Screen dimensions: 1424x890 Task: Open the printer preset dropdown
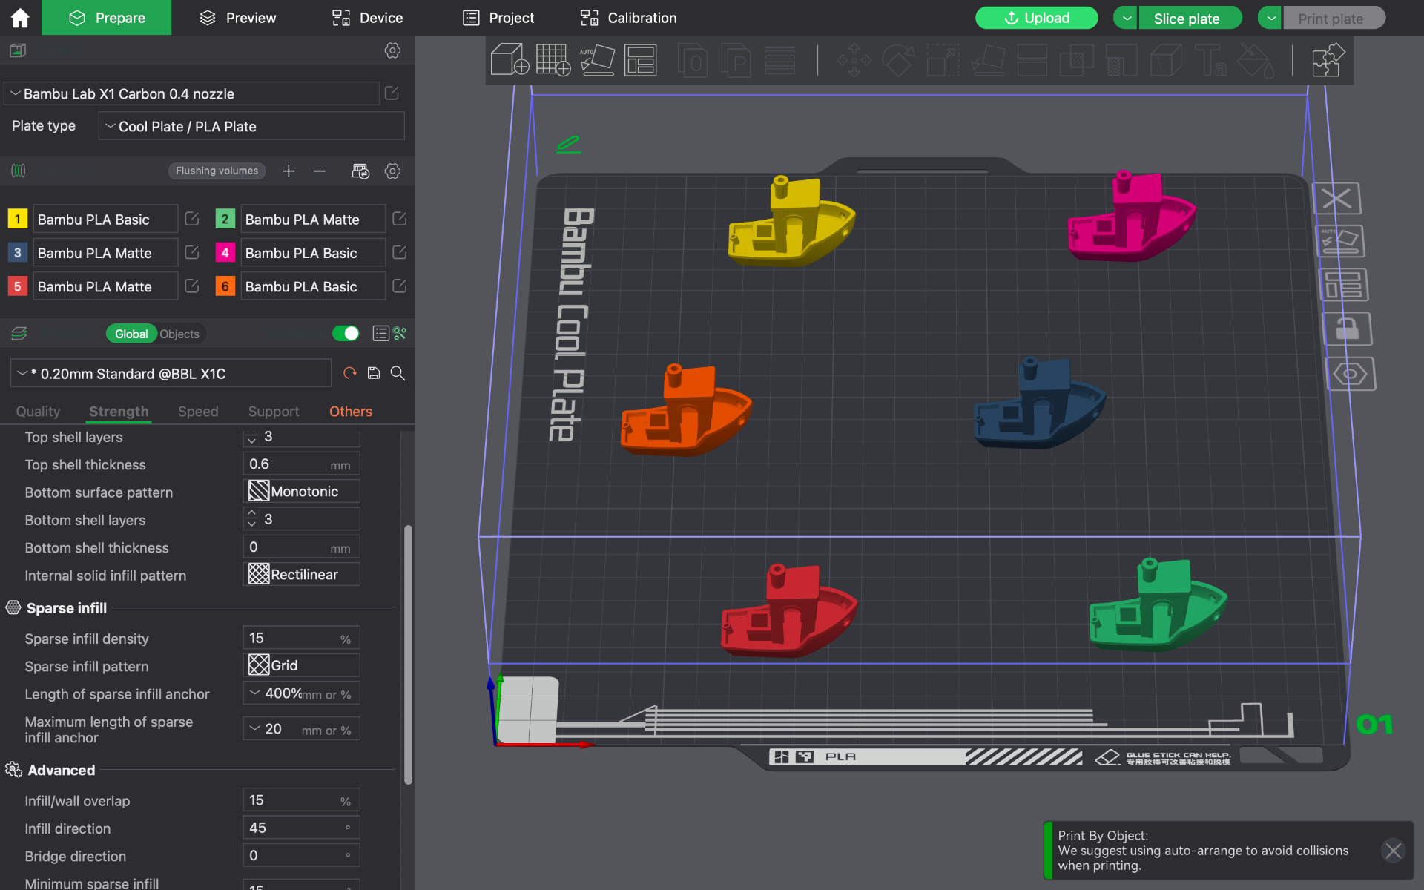193,93
